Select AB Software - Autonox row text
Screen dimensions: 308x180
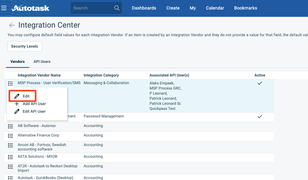tap(37, 126)
